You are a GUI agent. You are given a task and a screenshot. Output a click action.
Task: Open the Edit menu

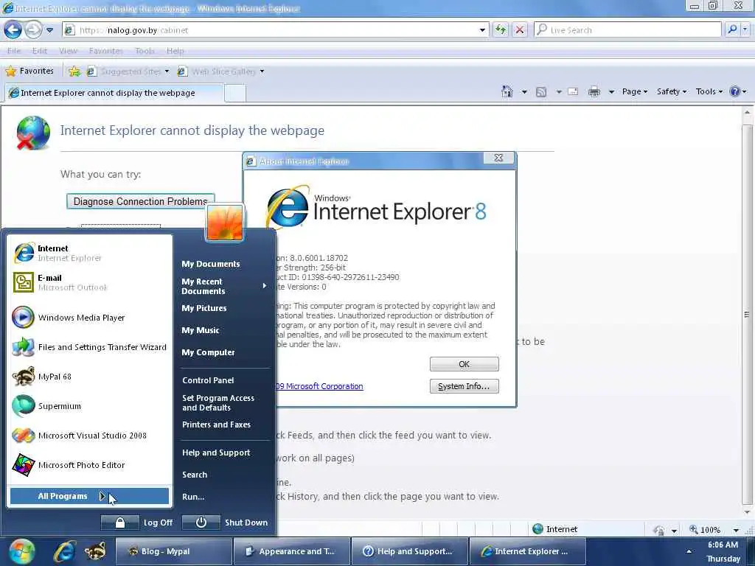click(40, 51)
